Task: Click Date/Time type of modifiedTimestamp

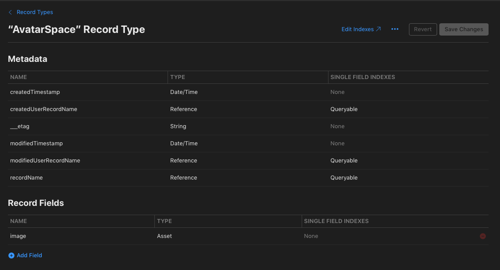Action: point(184,144)
